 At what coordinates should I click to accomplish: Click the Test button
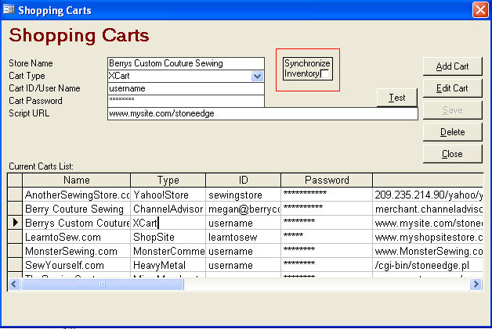pos(397,98)
